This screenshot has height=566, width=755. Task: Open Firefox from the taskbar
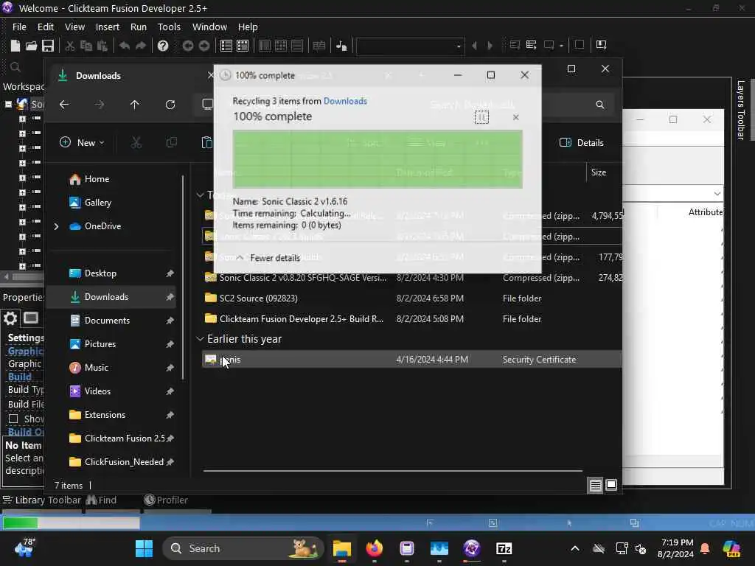click(374, 548)
